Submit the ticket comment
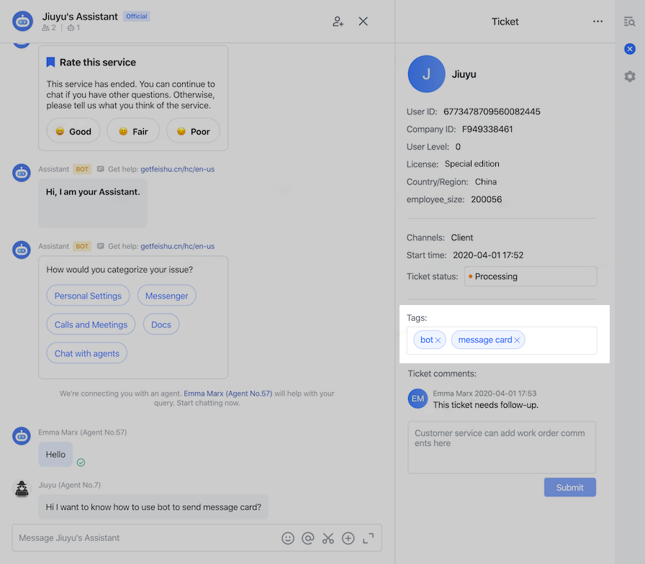This screenshot has height=564, width=645. 569,487
